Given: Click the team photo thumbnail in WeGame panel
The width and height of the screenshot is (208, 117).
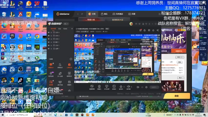Looking at the screenshot, I should 173,86.
